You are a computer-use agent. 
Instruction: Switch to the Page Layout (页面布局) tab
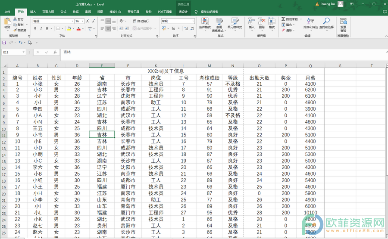pyautogui.click(x=48, y=12)
